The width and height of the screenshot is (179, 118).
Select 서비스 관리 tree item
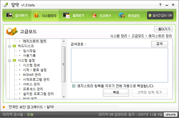[31, 84]
